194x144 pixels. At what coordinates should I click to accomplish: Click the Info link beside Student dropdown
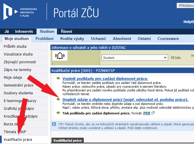click(x=178, y=58)
